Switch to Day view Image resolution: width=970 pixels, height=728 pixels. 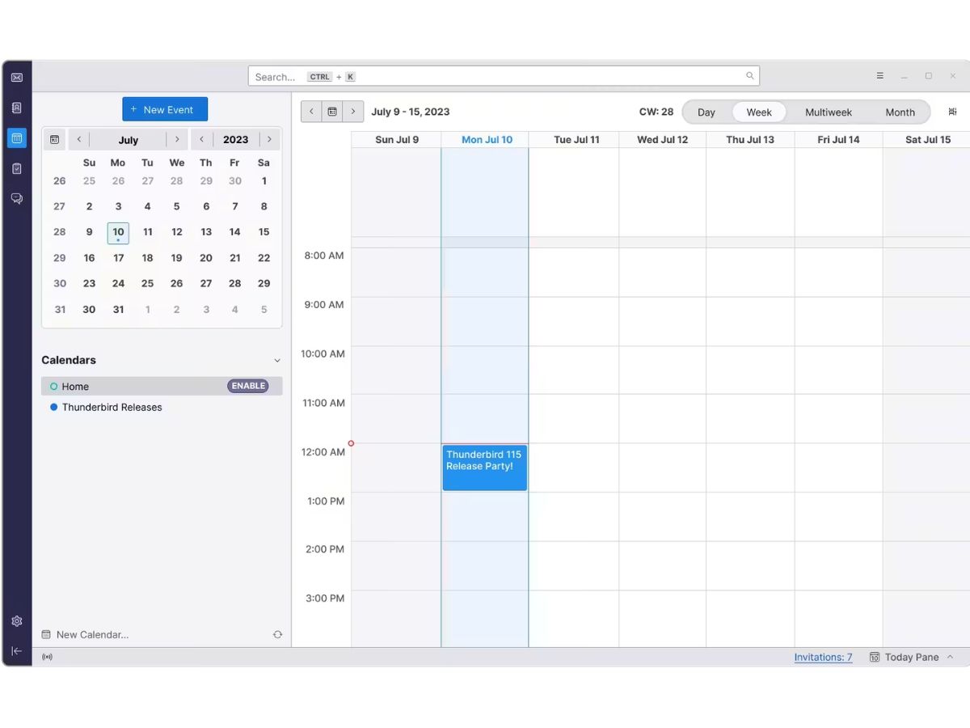click(706, 112)
